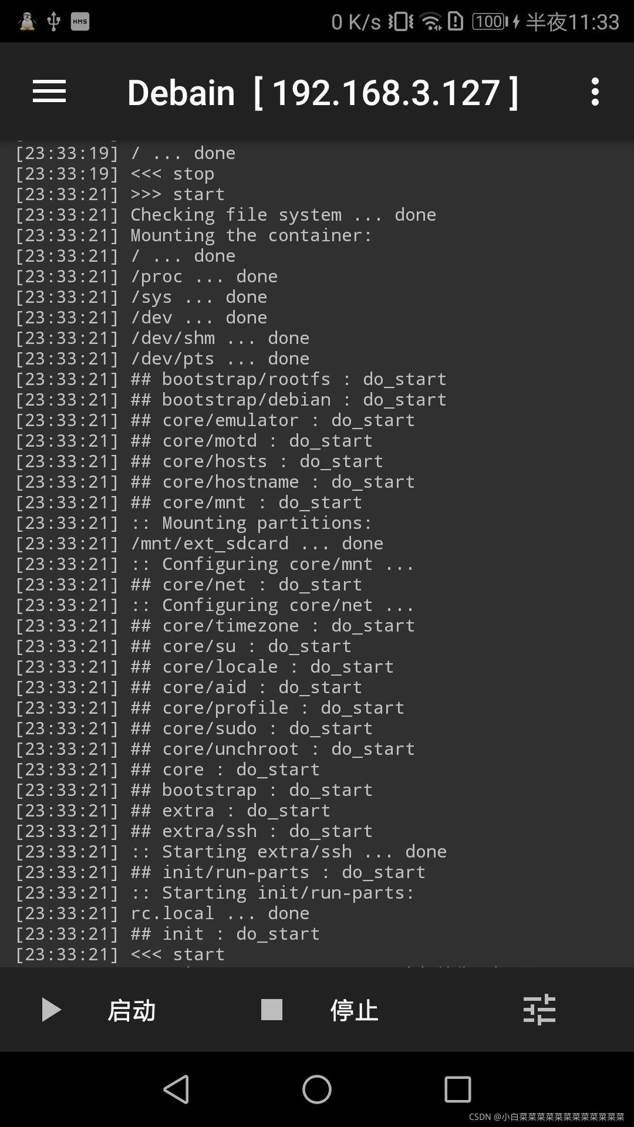Image resolution: width=634 pixels, height=1127 pixels.
Task: Tap the play triangle start icon
Action: 51,1010
